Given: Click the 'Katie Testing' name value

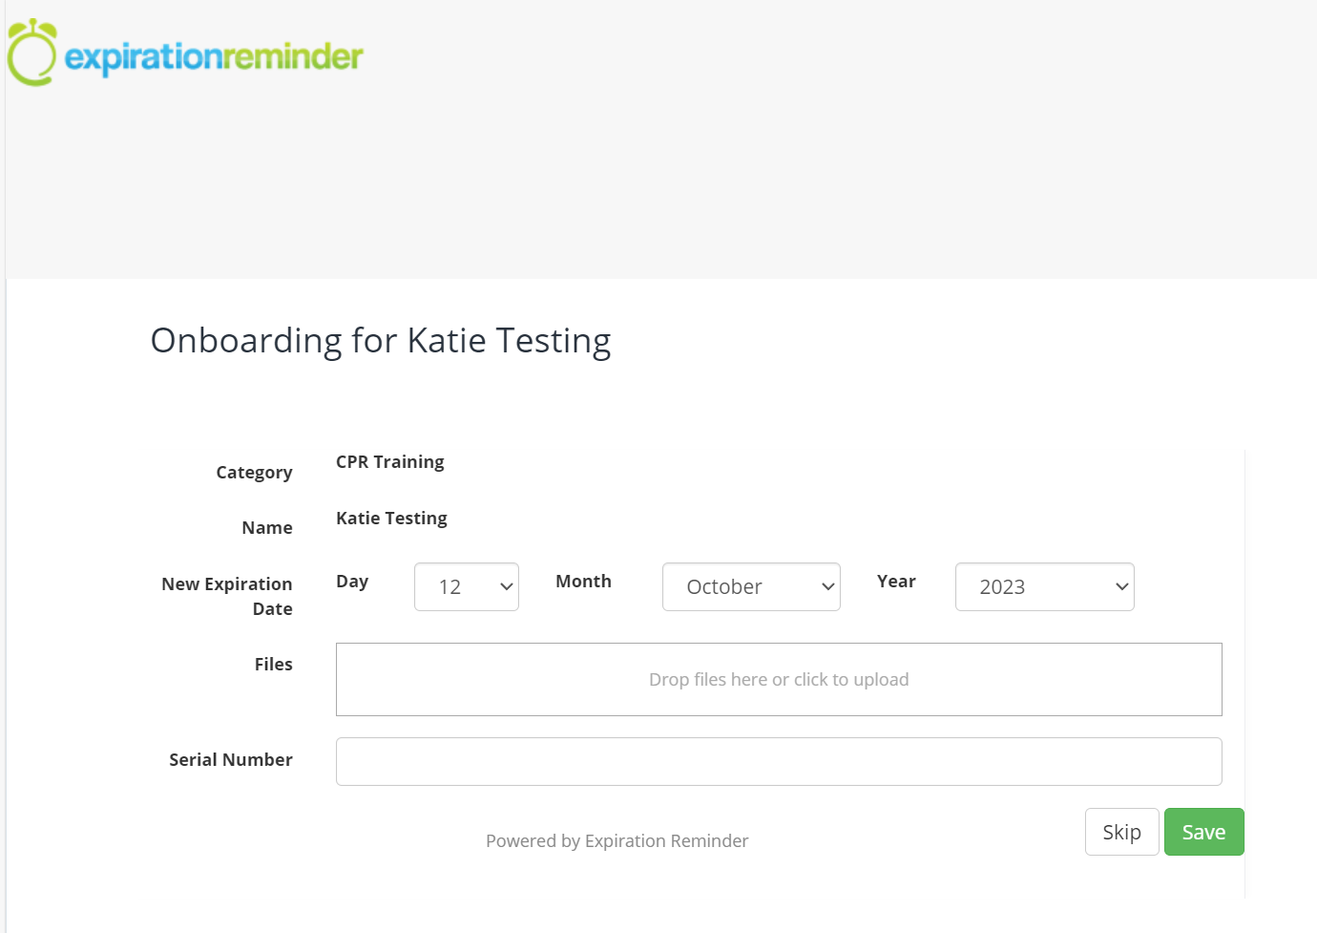Looking at the screenshot, I should pos(391,519).
